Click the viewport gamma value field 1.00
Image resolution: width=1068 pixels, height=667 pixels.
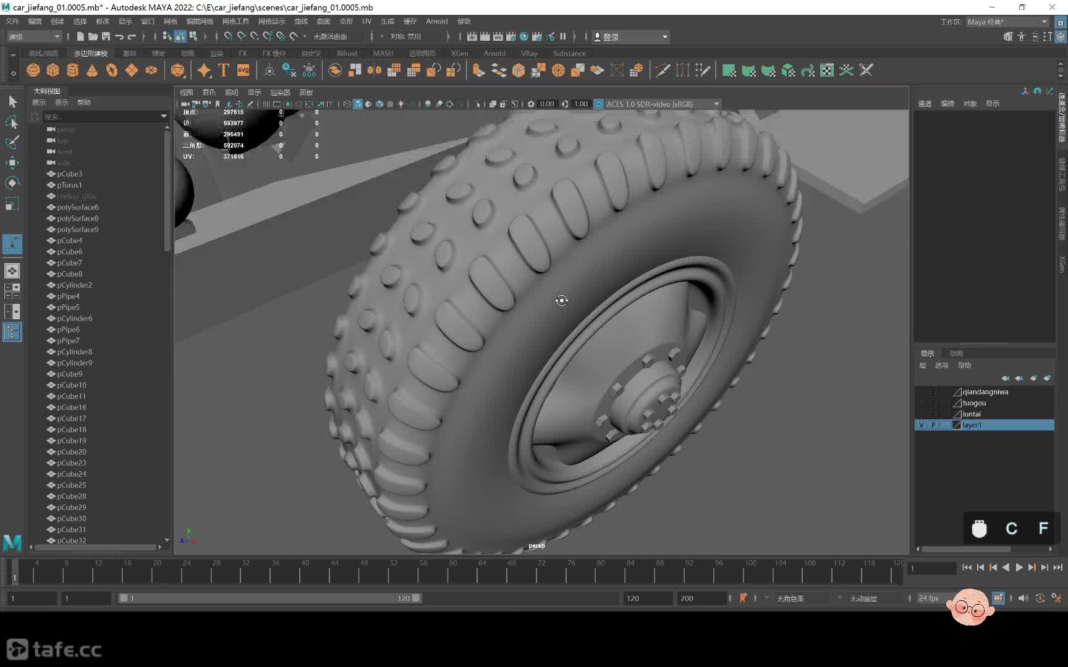tap(580, 104)
